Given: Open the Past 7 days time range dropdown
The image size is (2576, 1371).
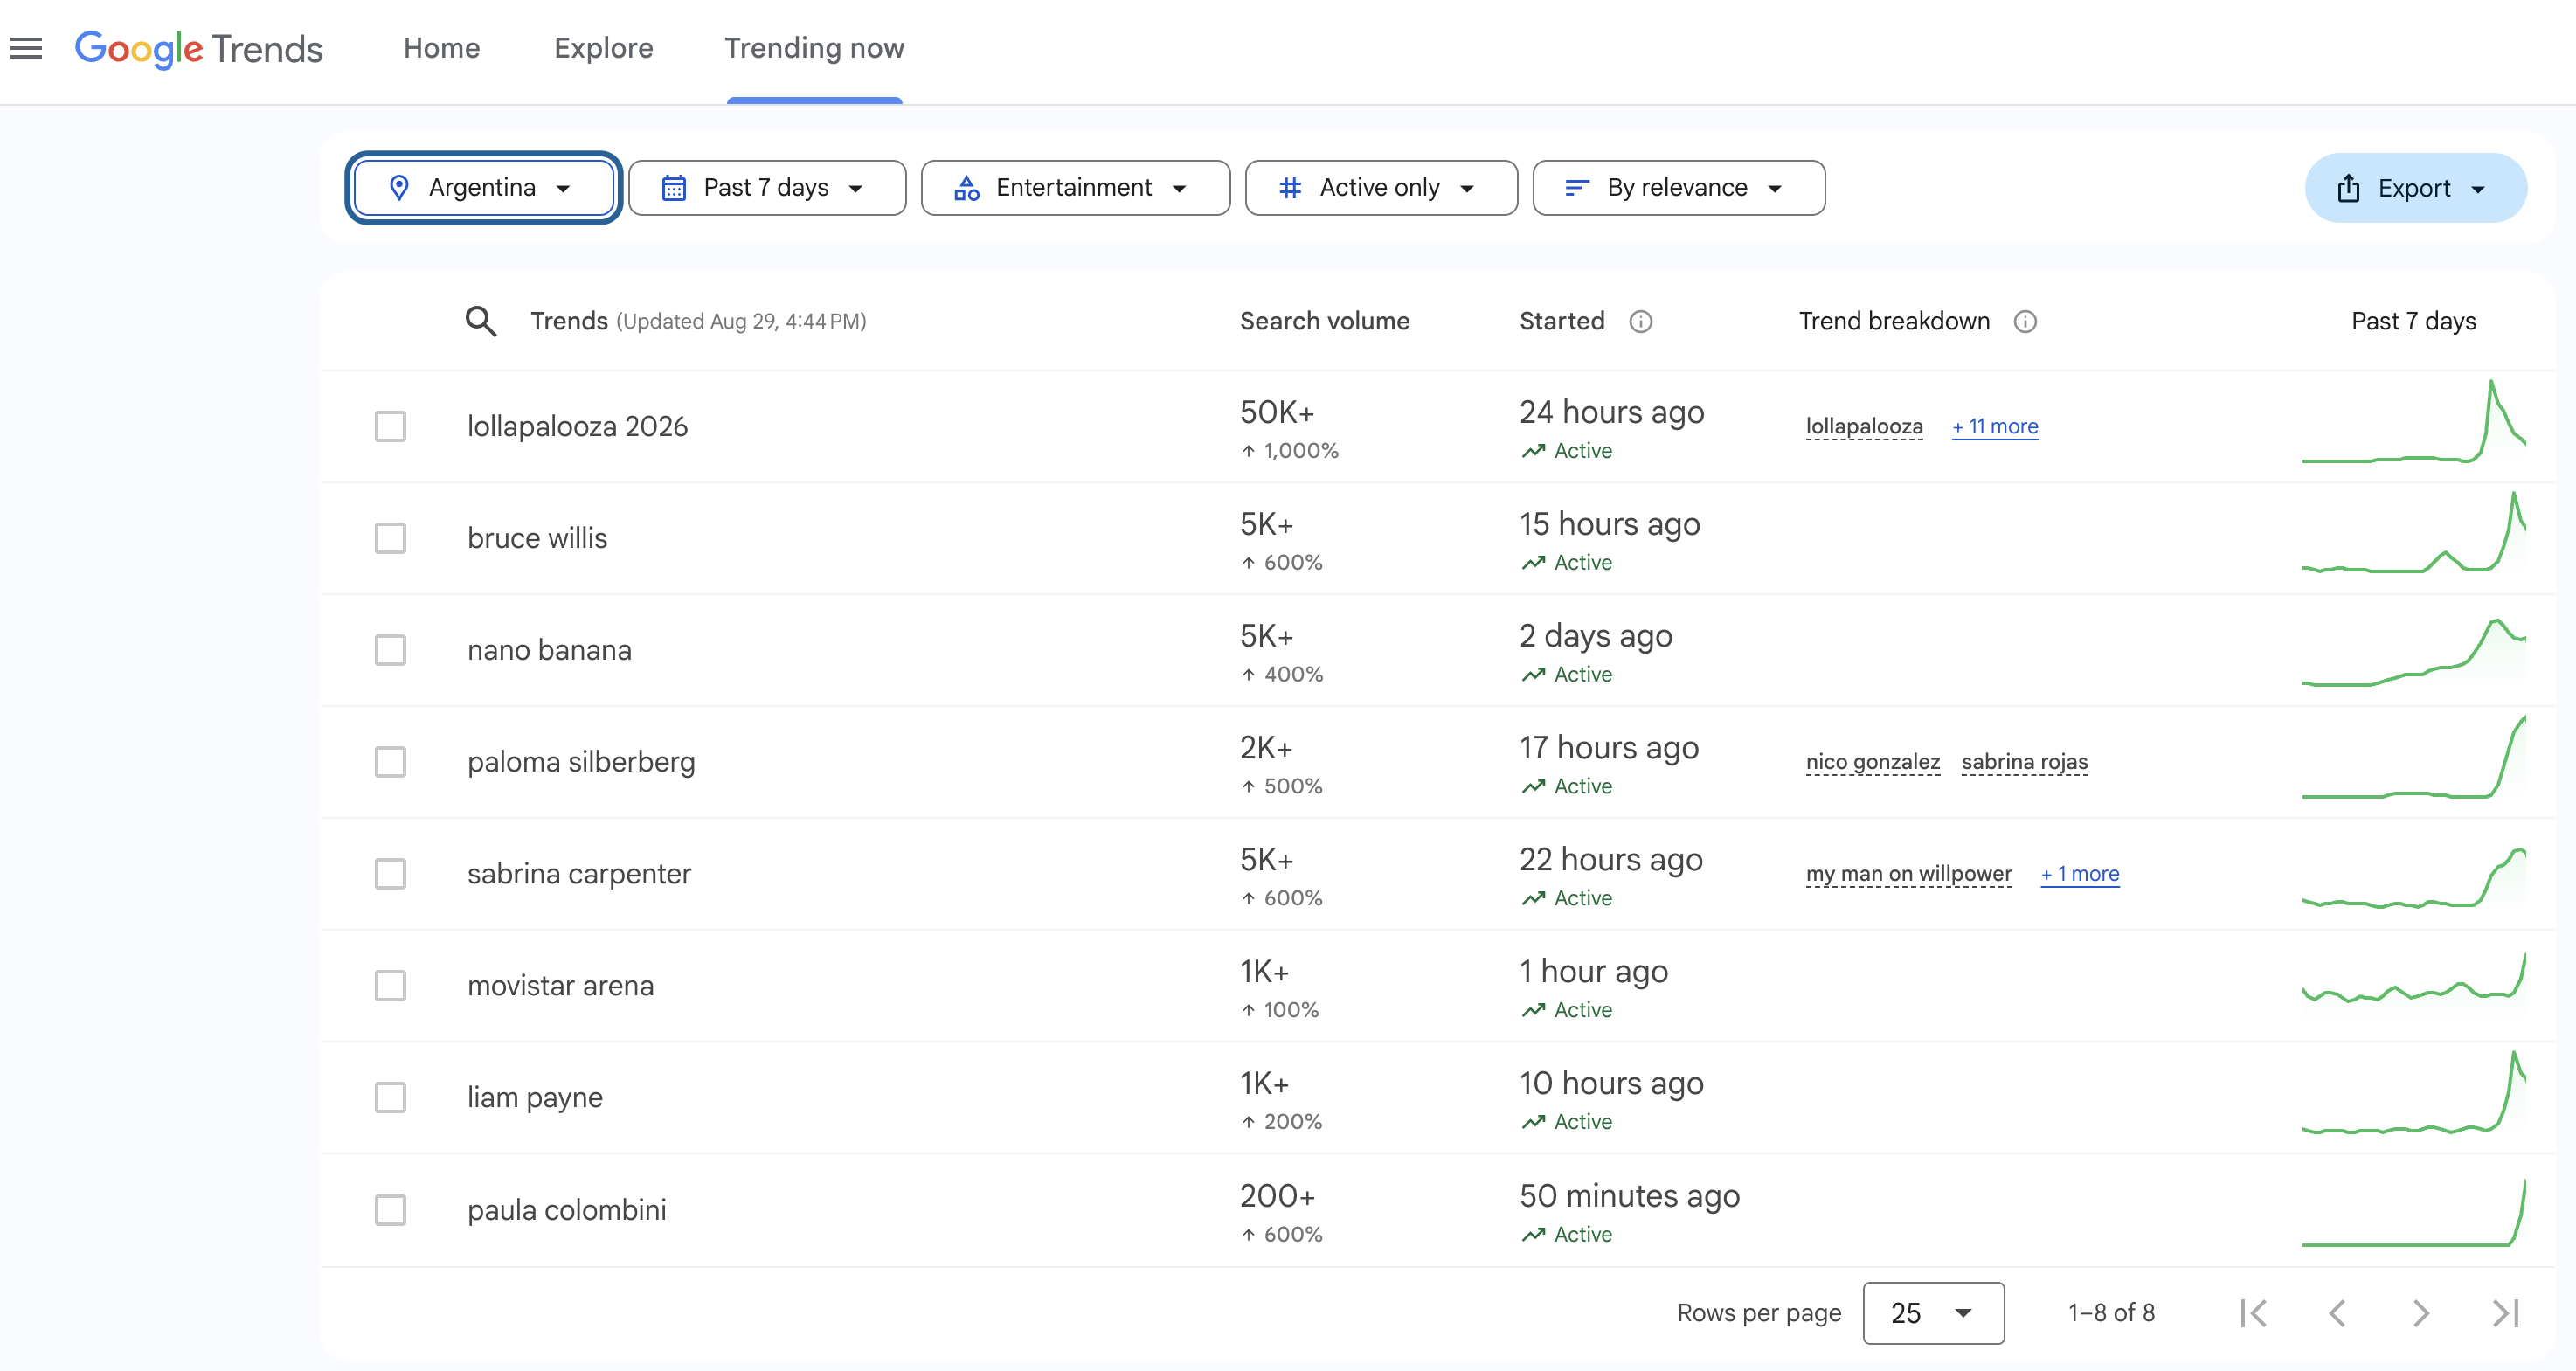Looking at the screenshot, I should click(x=767, y=188).
